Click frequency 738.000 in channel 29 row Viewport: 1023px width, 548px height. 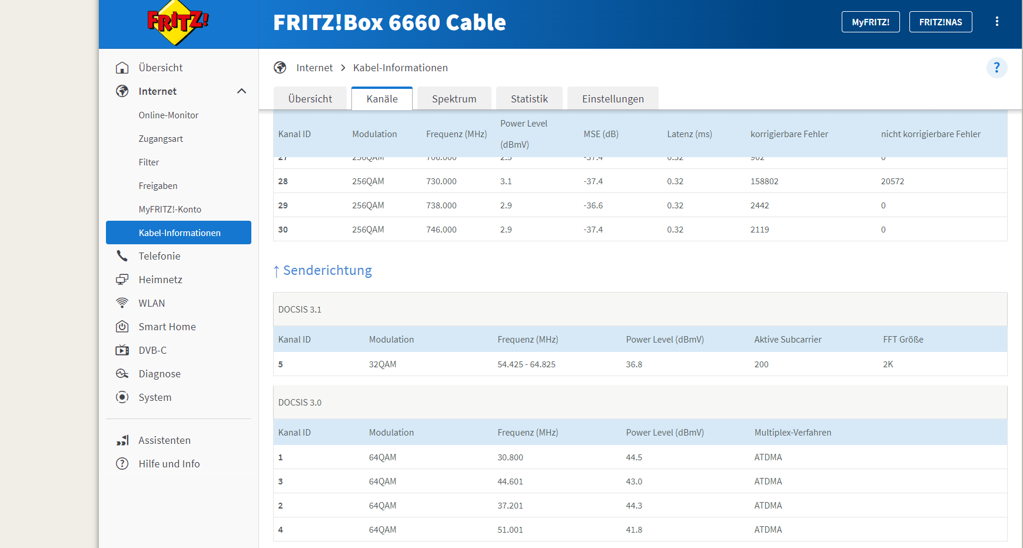click(441, 205)
